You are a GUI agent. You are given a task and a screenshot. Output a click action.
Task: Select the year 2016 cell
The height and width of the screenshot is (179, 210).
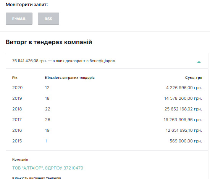[17, 130]
